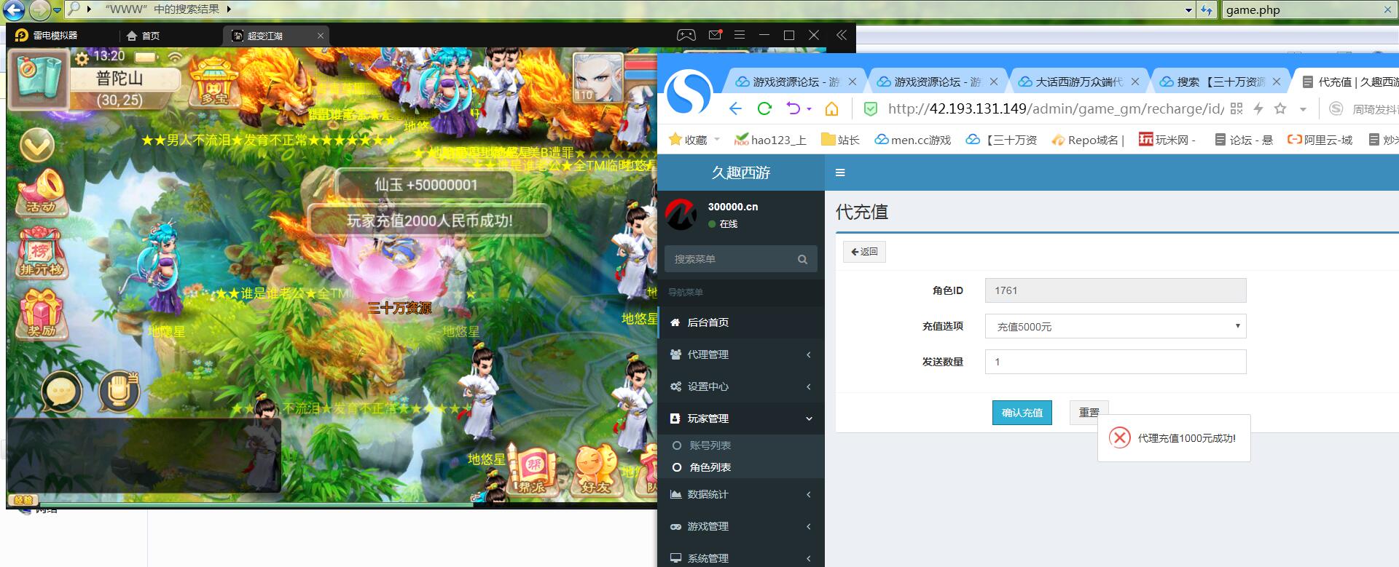
Task: Click the browser refresh icon
Action: (x=764, y=109)
